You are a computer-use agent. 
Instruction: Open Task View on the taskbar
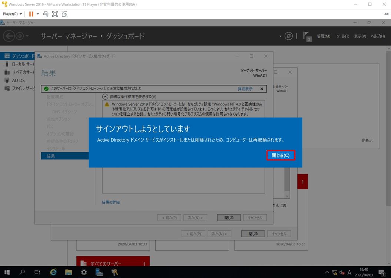(x=37, y=272)
